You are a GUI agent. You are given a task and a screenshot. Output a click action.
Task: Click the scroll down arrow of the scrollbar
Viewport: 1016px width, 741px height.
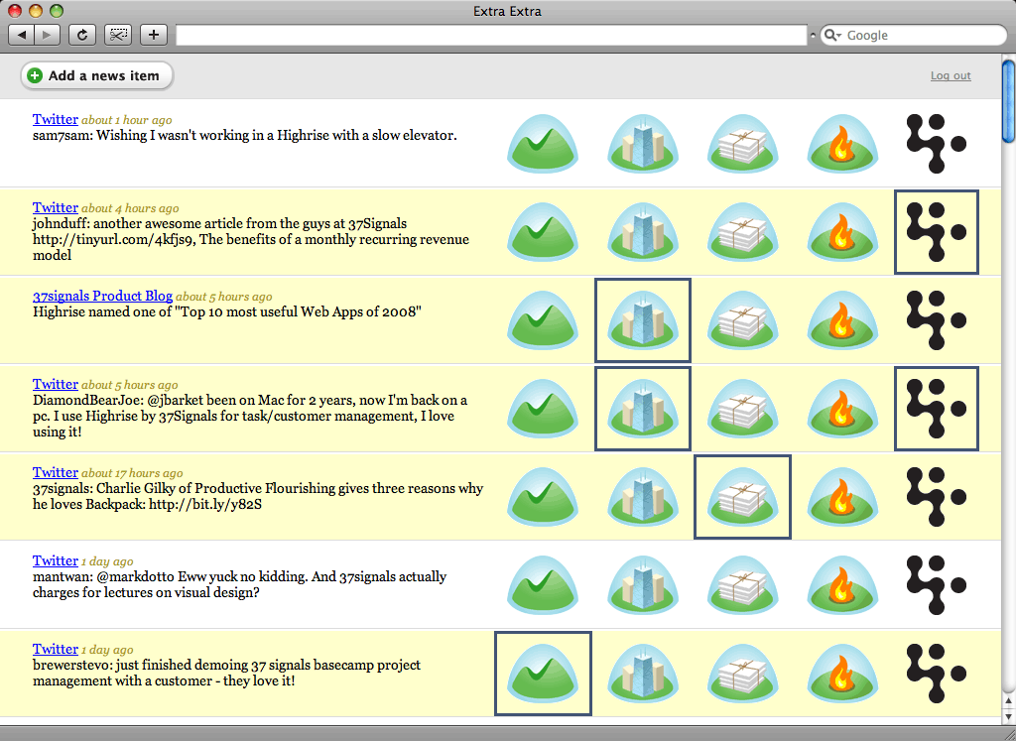1009,717
